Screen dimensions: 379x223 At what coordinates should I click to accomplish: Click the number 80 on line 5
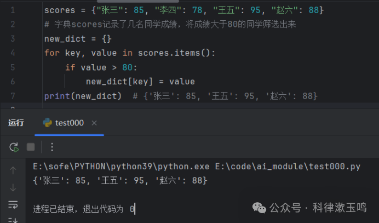[x=128, y=67]
